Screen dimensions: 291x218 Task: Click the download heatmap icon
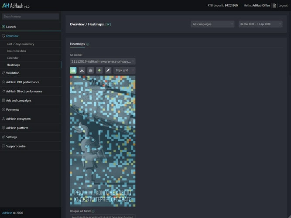82,70
